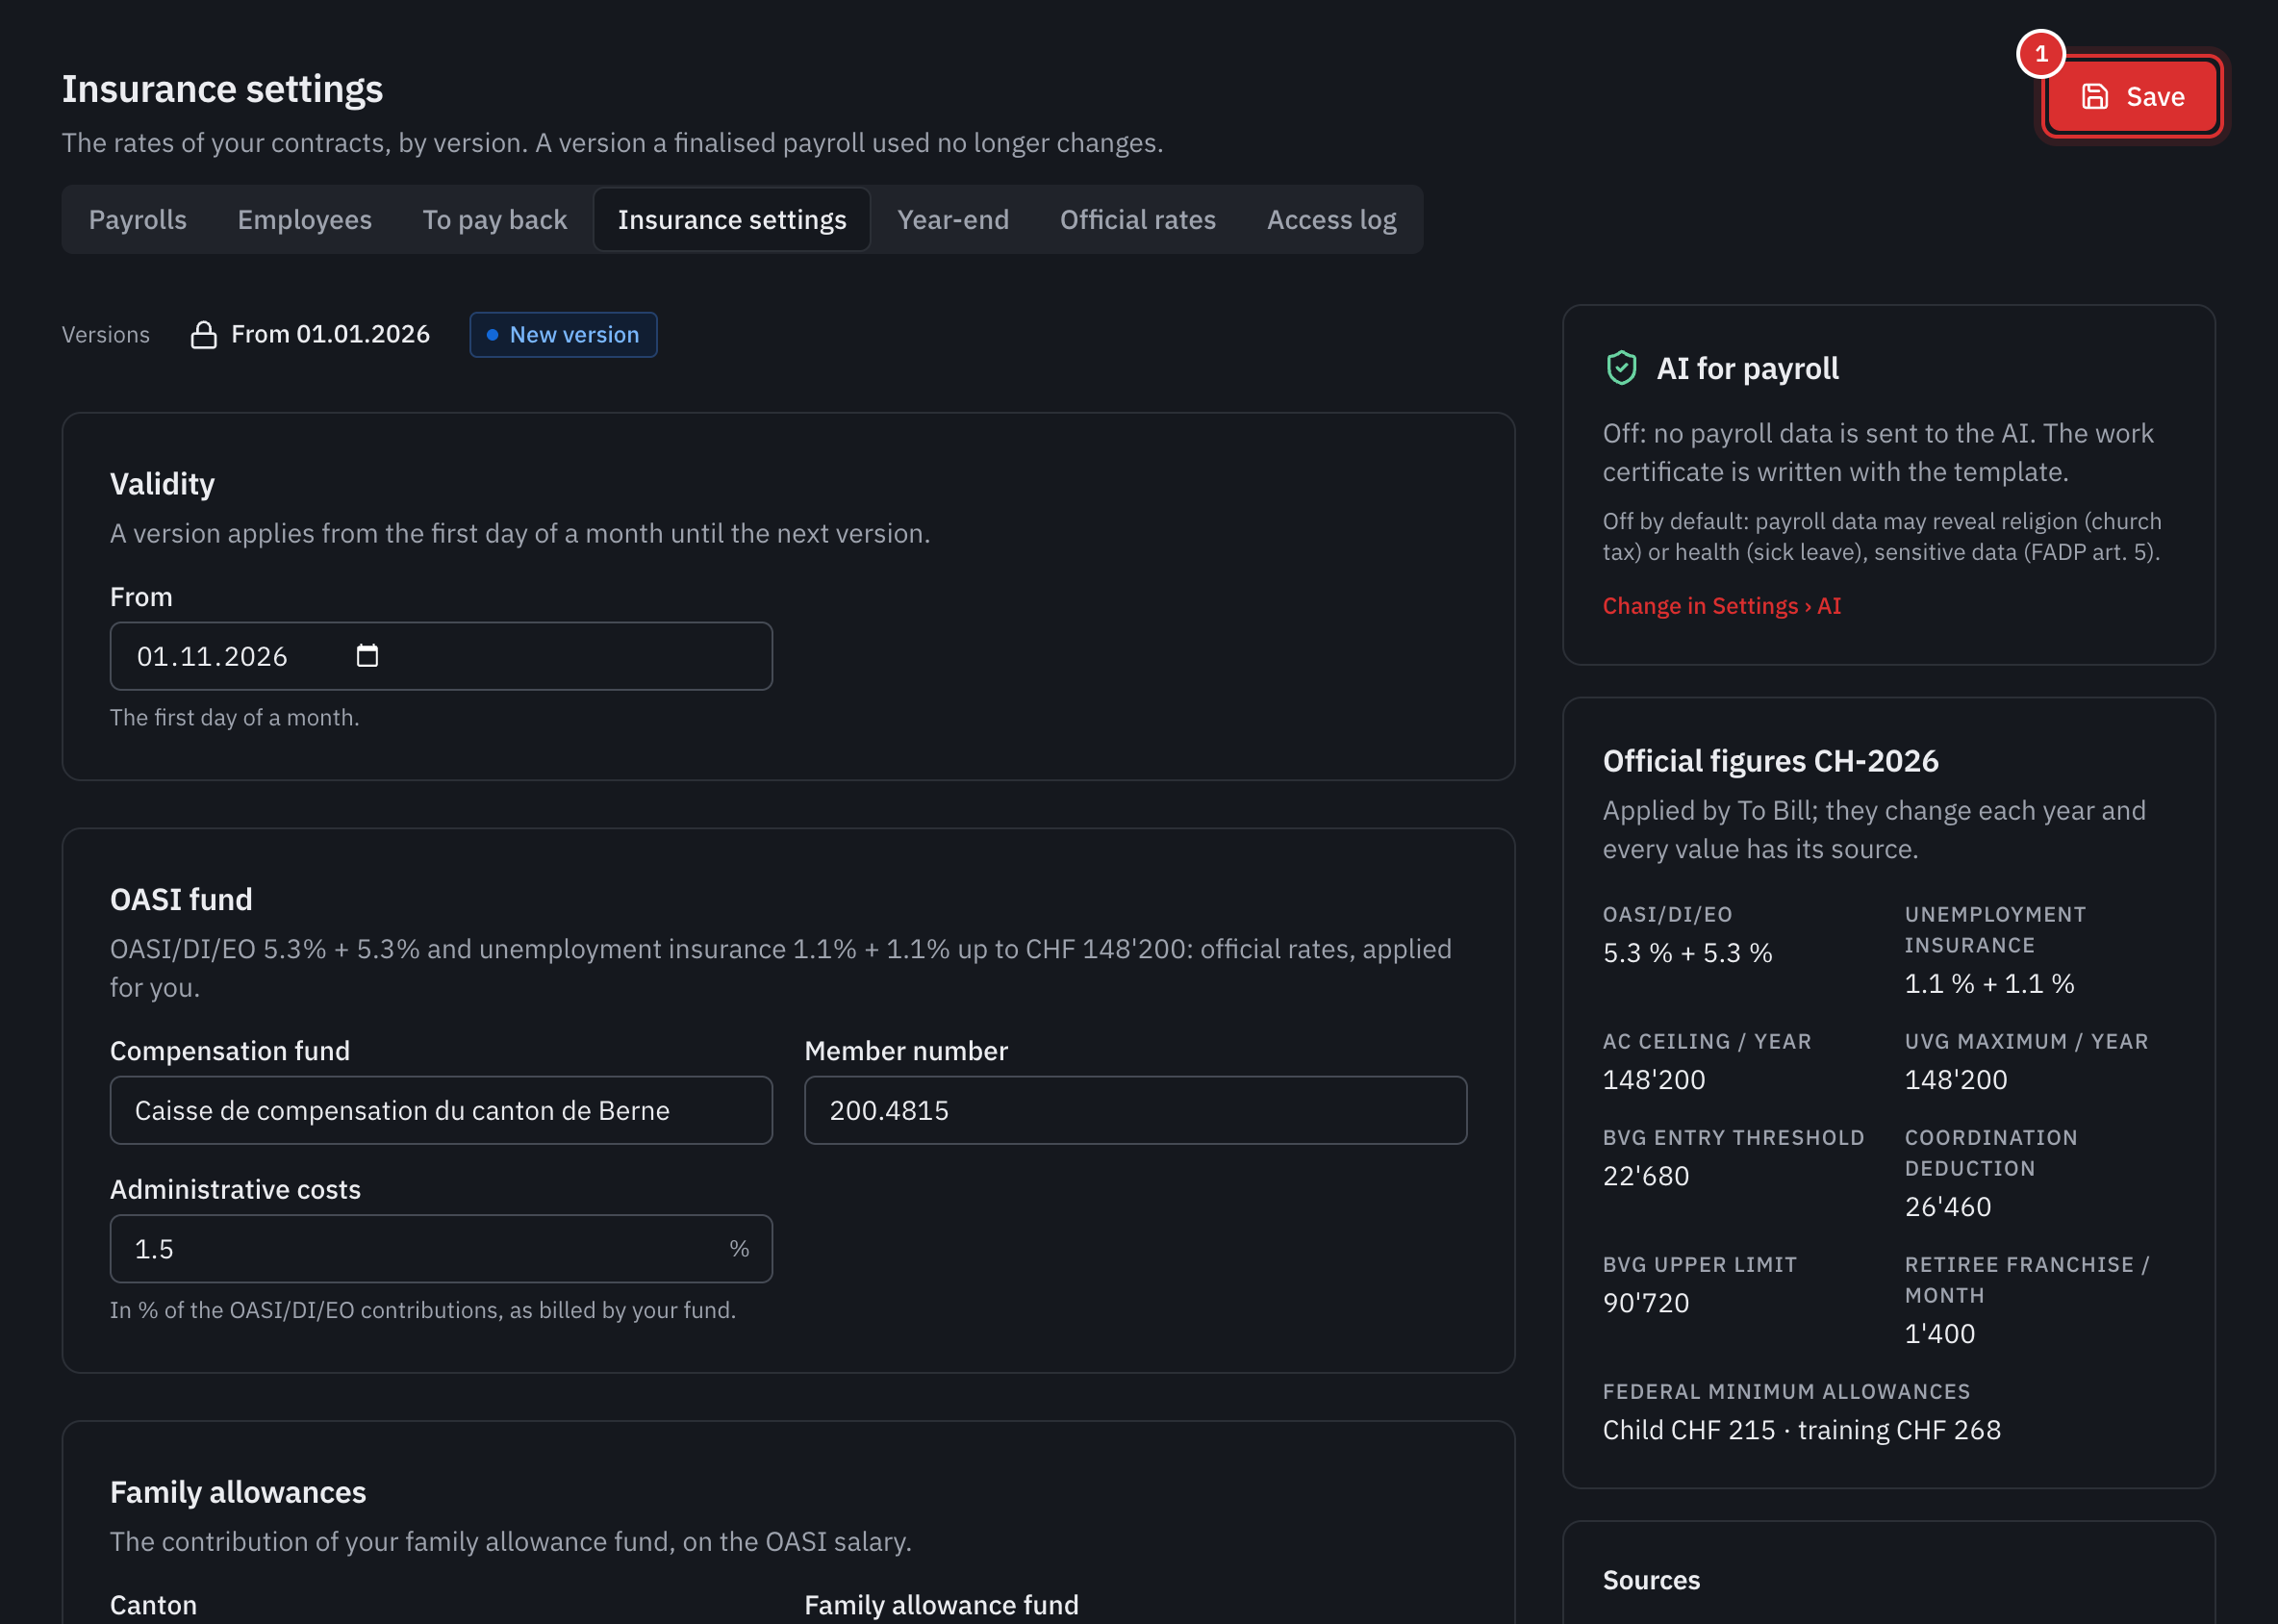Open the Access log tab
2278x1624 pixels.
(x=1331, y=220)
